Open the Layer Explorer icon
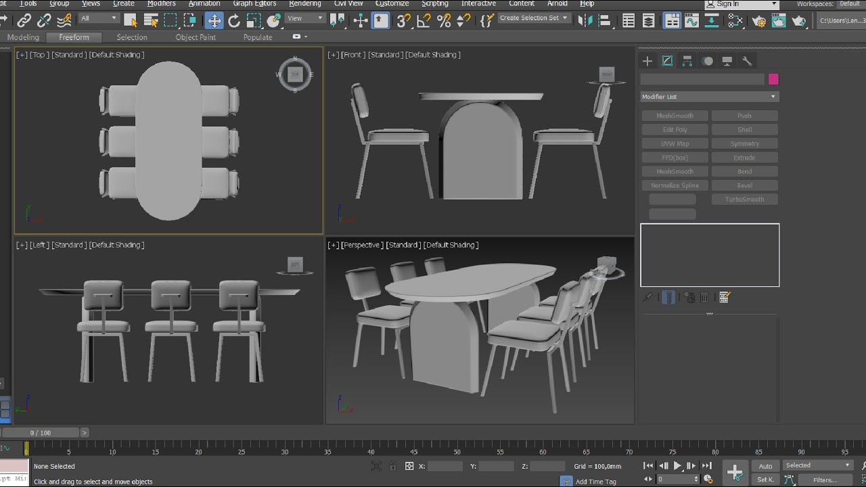The height and width of the screenshot is (487, 866). (x=649, y=21)
